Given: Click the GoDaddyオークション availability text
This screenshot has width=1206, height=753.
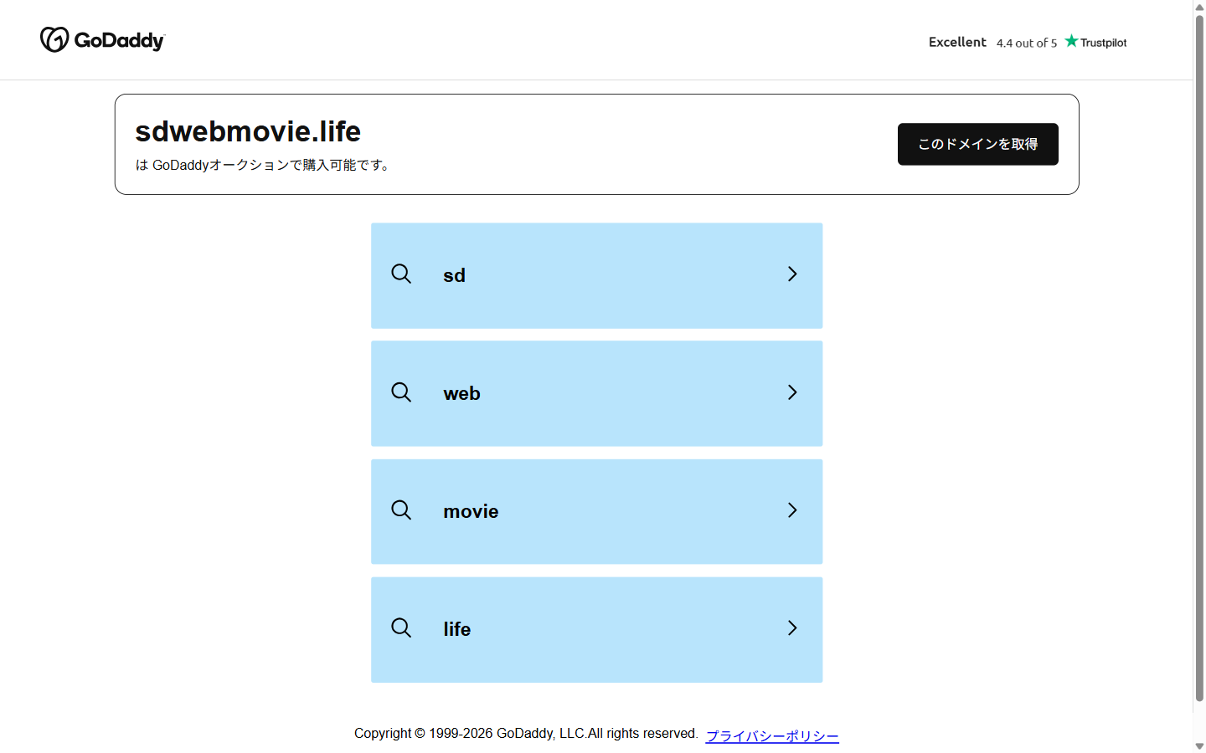Looking at the screenshot, I should pos(264,165).
